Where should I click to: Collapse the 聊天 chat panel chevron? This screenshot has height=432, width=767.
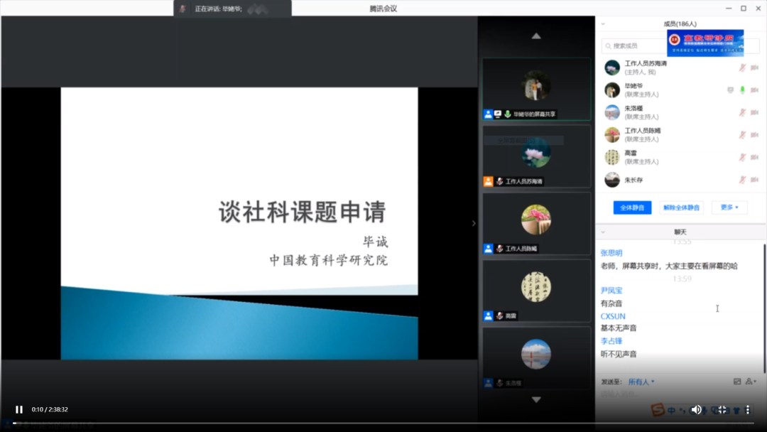coord(603,232)
